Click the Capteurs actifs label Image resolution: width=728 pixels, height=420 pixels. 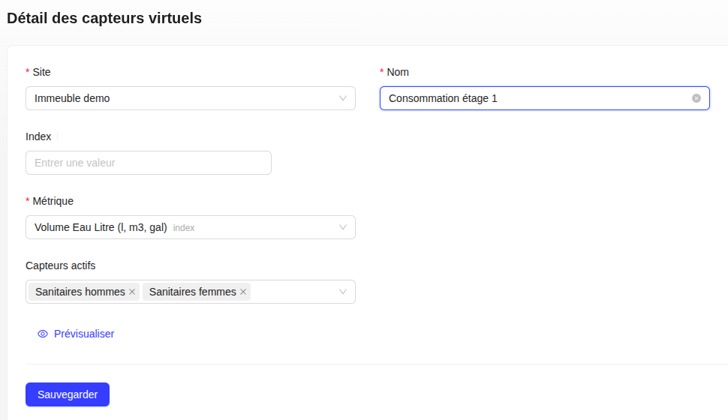(x=61, y=265)
